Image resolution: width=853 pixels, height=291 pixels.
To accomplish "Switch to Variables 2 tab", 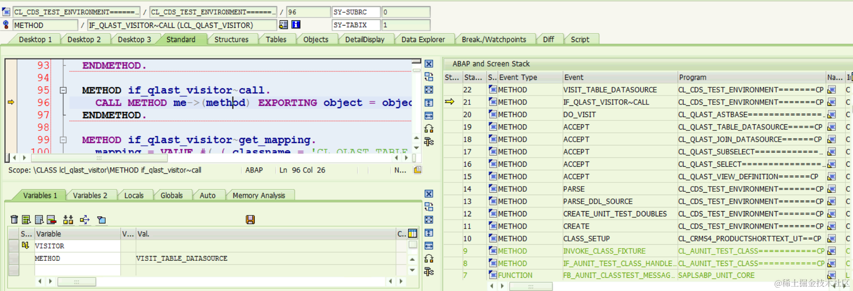I will pyautogui.click(x=90, y=195).
